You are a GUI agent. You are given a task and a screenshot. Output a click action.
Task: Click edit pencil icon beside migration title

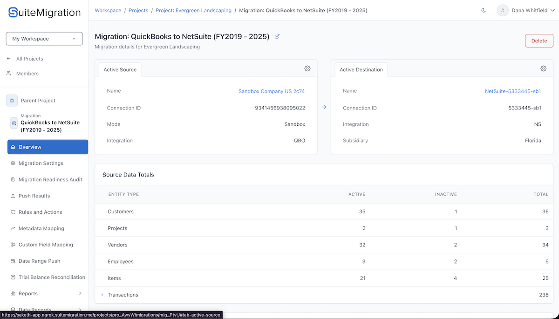277,36
